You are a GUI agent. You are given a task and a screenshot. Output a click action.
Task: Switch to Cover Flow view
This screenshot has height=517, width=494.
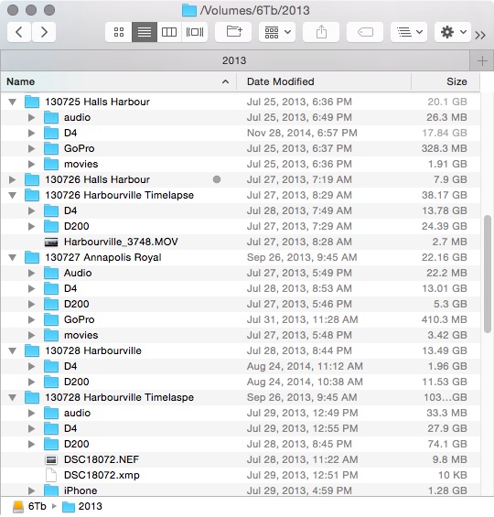pyautogui.click(x=195, y=32)
